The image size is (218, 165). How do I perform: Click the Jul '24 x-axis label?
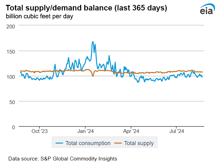177,131
